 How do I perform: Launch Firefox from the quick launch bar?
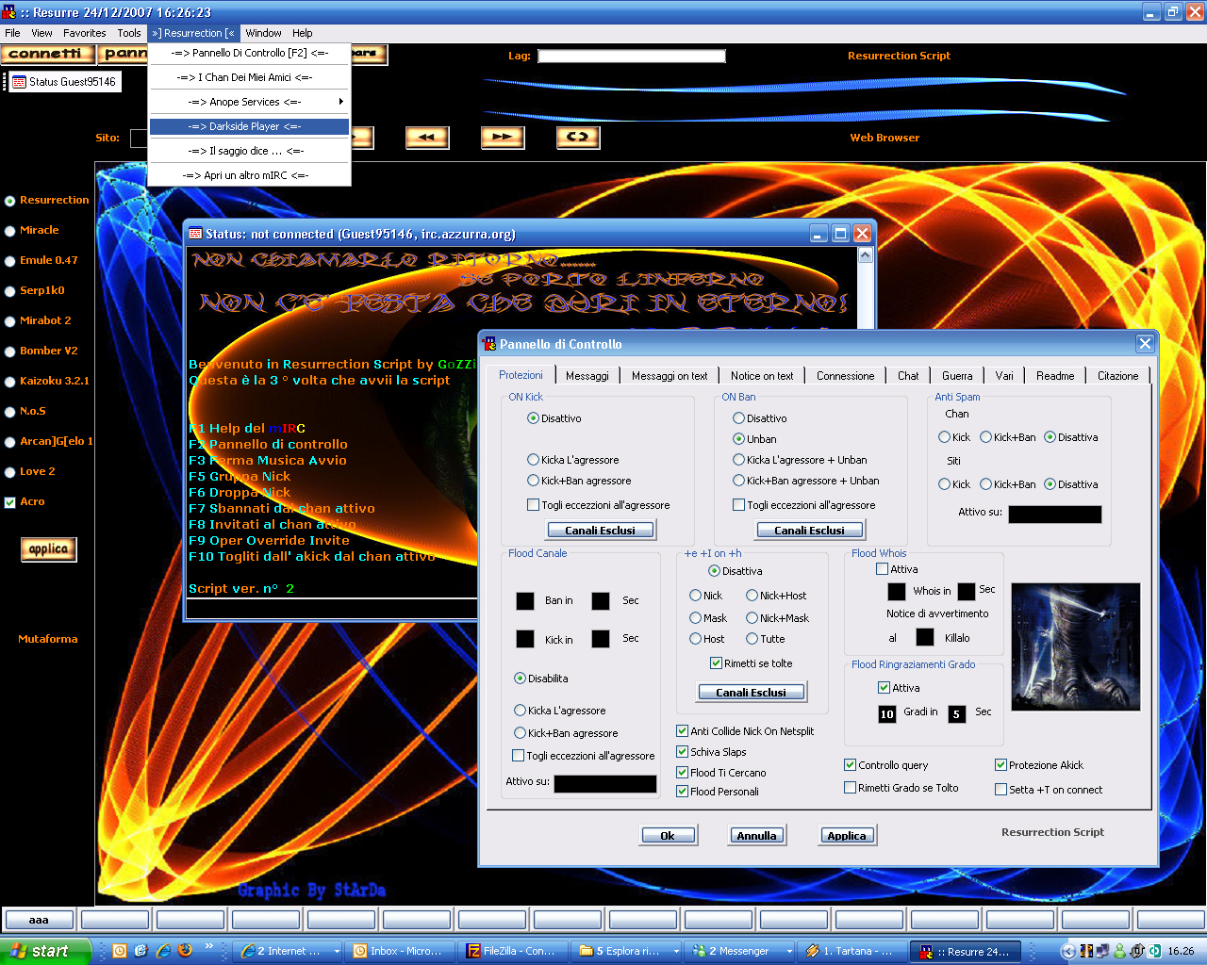[x=185, y=951]
